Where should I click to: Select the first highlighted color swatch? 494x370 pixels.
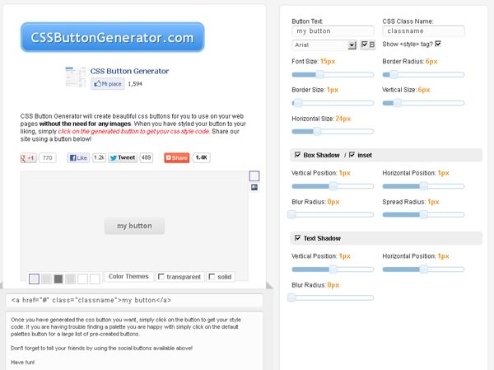34,279
